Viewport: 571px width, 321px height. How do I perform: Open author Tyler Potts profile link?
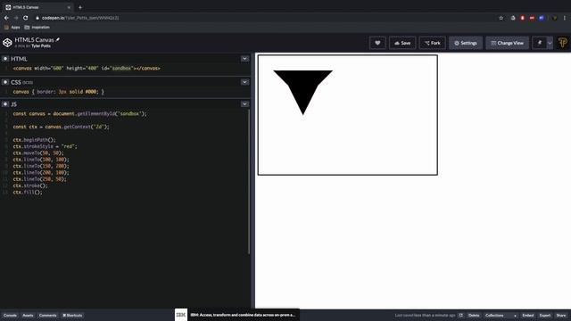(x=41, y=46)
